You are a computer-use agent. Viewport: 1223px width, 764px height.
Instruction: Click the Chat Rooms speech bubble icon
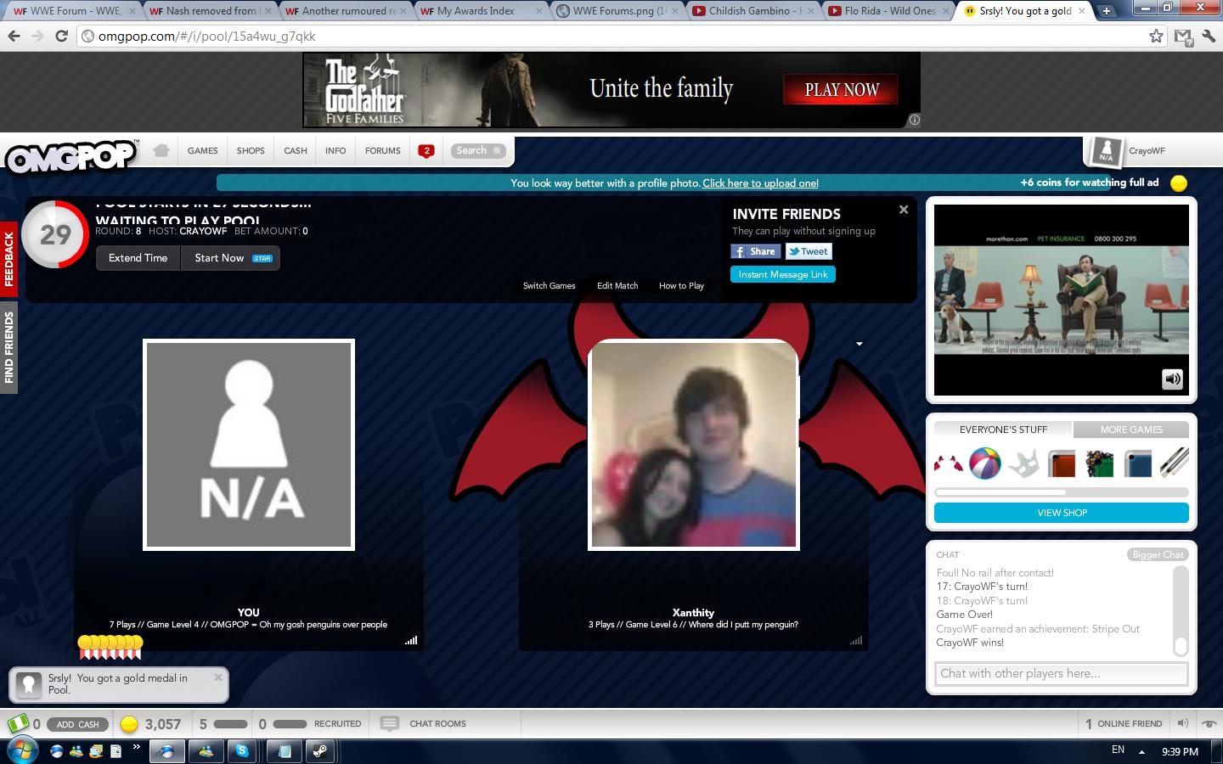pos(390,724)
